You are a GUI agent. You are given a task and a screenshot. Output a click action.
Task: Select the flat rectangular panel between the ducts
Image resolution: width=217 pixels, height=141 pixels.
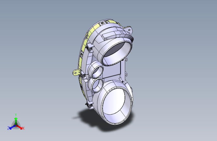112,70
